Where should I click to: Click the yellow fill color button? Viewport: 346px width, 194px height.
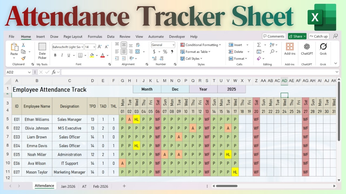pyautogui.click(x=92, y=55)
